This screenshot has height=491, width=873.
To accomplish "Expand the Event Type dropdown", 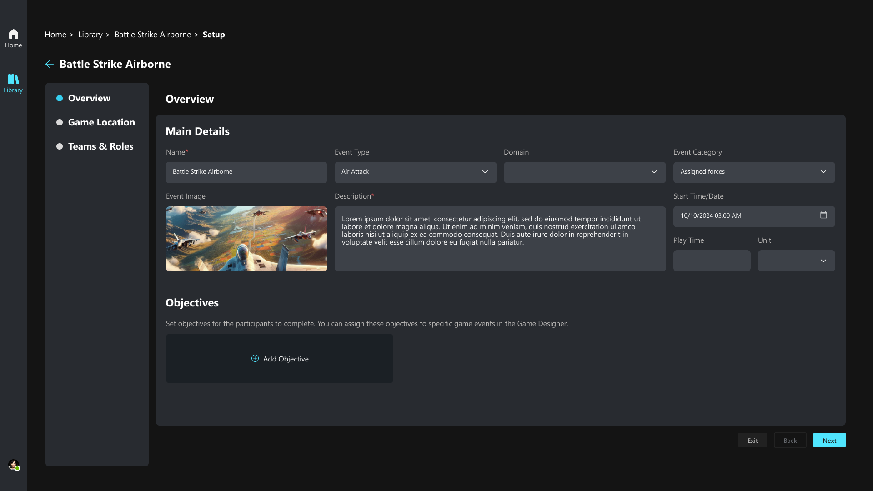I will 415,172.
